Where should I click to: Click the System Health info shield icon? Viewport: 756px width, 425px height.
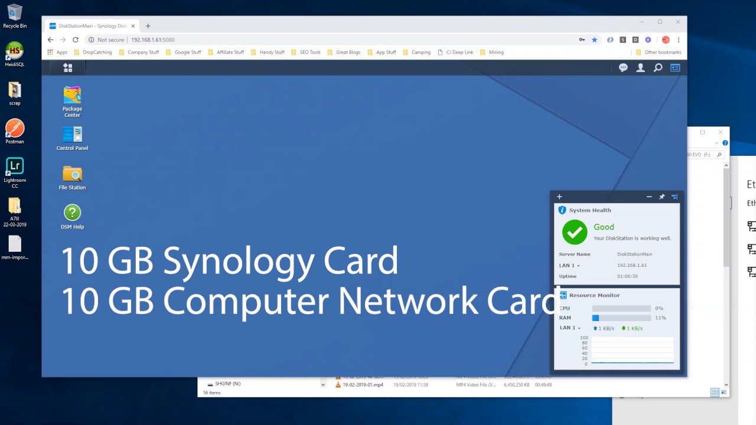tap(562, 210)
